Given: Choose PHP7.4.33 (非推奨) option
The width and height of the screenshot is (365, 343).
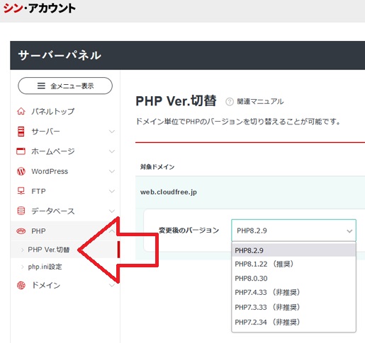Looking at the screenshot, I should 293,293.
